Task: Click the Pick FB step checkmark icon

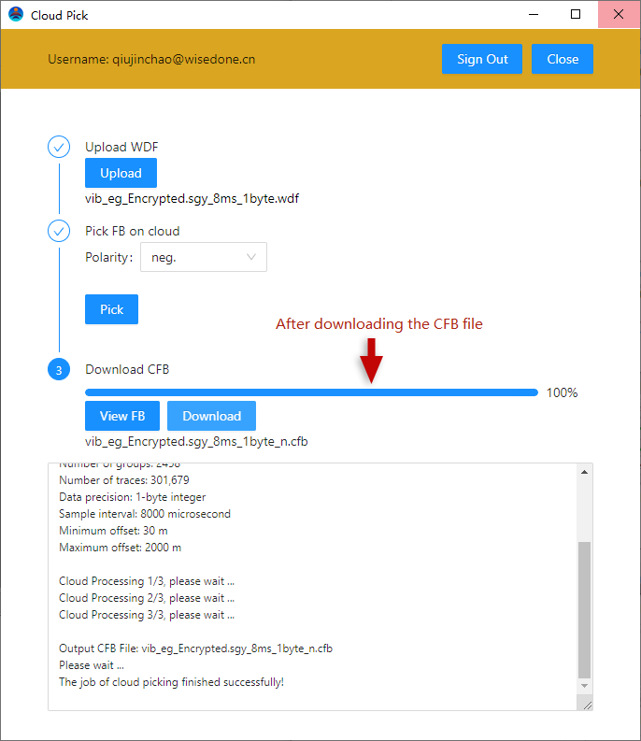Action: (x=59, y=231)
